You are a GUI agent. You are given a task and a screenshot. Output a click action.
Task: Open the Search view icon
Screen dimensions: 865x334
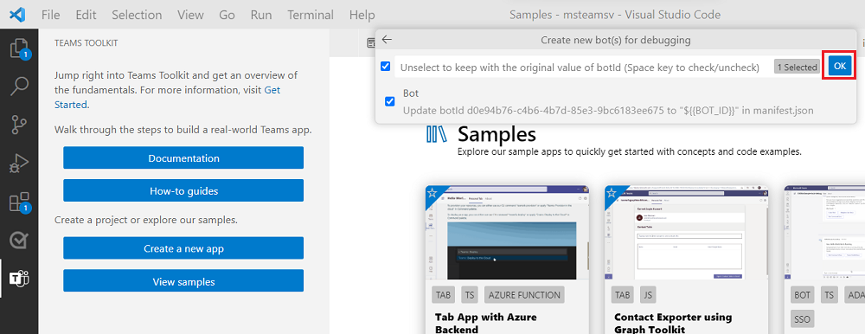19,87
